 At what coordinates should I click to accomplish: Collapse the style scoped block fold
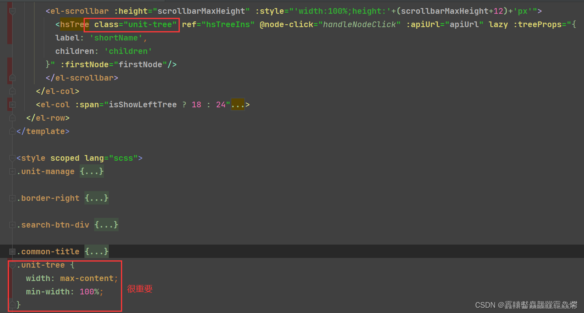(x=12, y=158)
